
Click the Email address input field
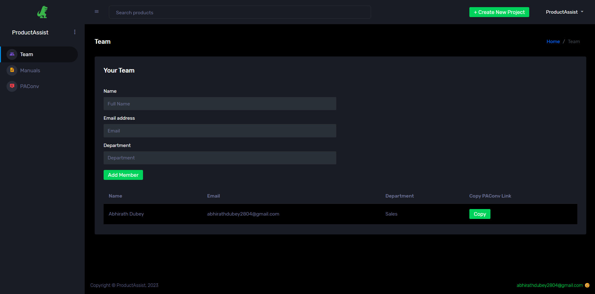pyautogui.click(x=220, y=131)
